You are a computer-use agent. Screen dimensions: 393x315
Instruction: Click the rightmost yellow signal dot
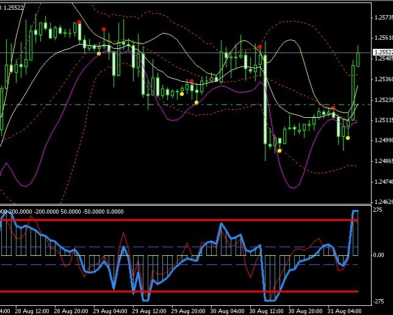click(348, 138)
